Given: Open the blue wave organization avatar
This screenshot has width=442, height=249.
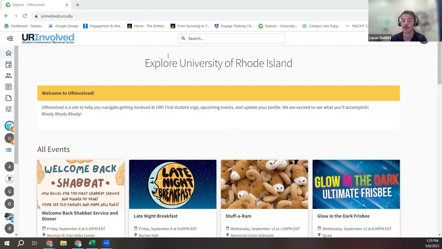Looking at the screenshot, I should (x=9, y=126).
